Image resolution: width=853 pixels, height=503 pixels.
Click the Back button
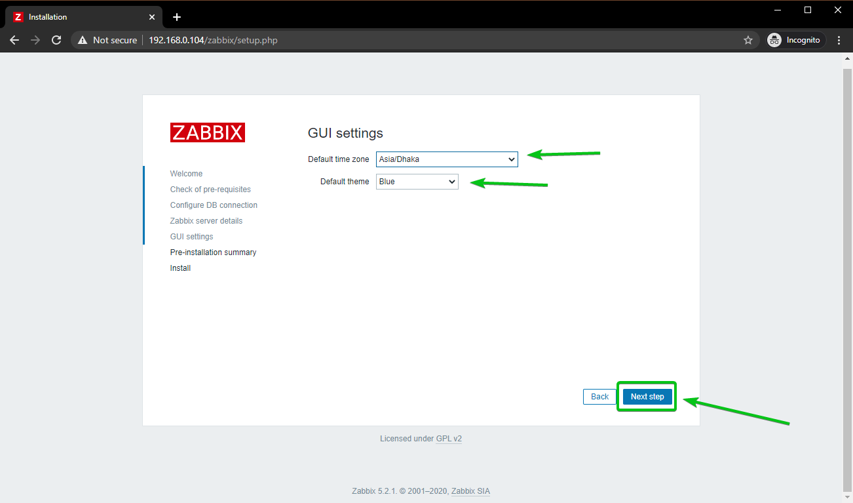(600, 397)
